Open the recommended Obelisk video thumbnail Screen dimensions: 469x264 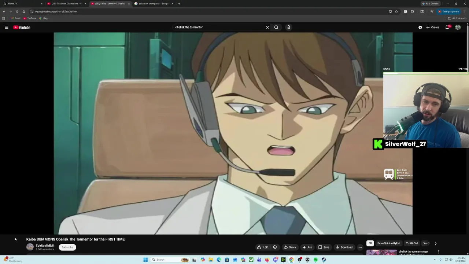tap(381, 252)
